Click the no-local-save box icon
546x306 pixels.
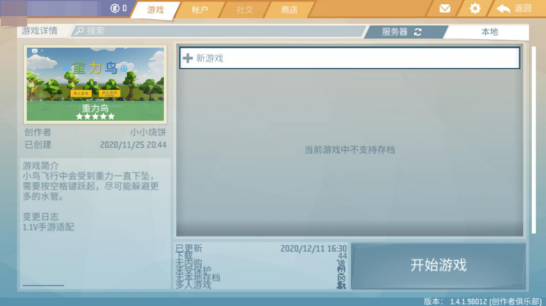pos(341,278)
